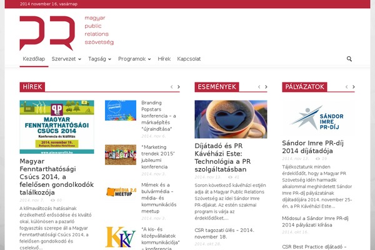The height and width of the screenshot is (250, 375).
Task: Go to previous items in Hírek section
Action: click(171, 87)
